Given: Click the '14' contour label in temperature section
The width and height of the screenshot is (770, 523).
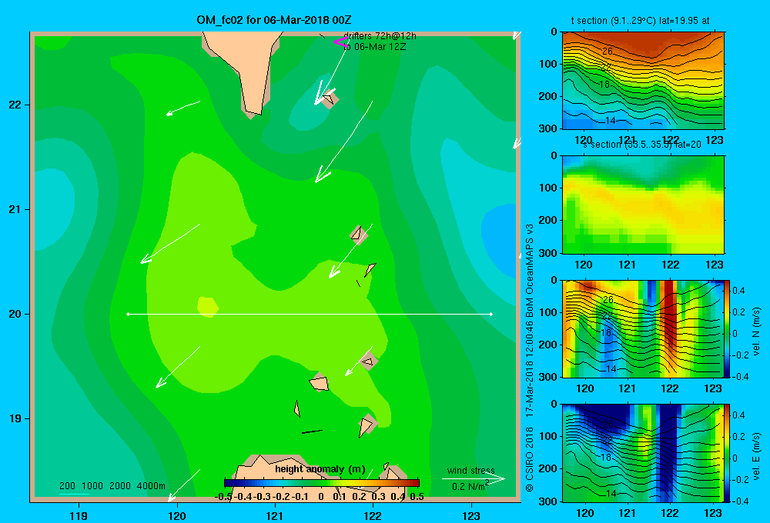Looking at the screenshot, I should 611,121.
